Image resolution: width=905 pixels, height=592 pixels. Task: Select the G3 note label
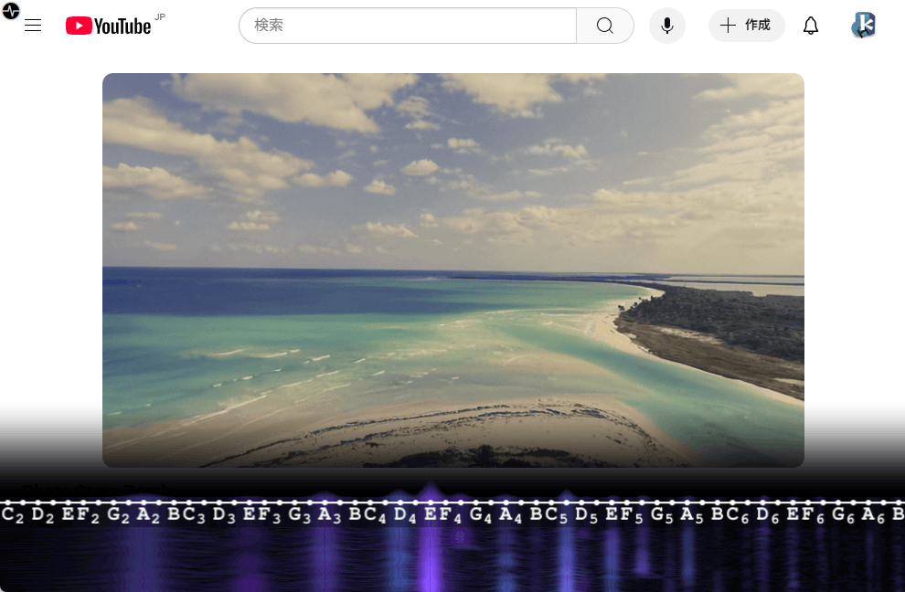point(300,514)
